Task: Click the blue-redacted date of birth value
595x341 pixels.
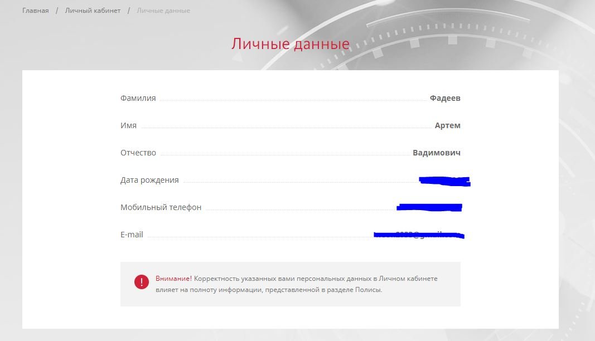Action: click(x=444, y=181)
